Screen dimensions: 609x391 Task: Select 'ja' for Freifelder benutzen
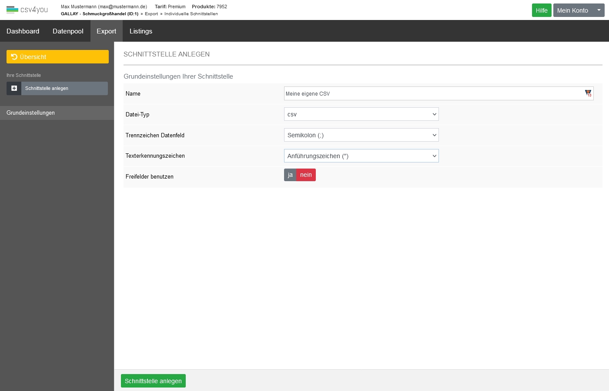[290, 175]
